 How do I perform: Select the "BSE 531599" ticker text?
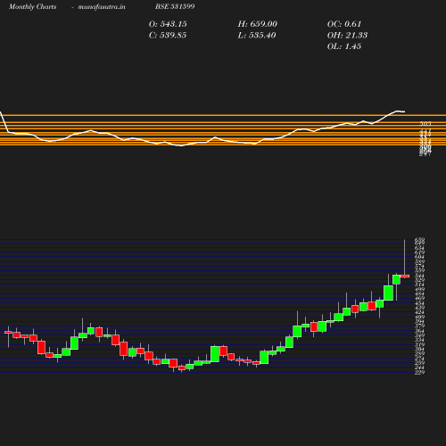[x=175, y=6]
